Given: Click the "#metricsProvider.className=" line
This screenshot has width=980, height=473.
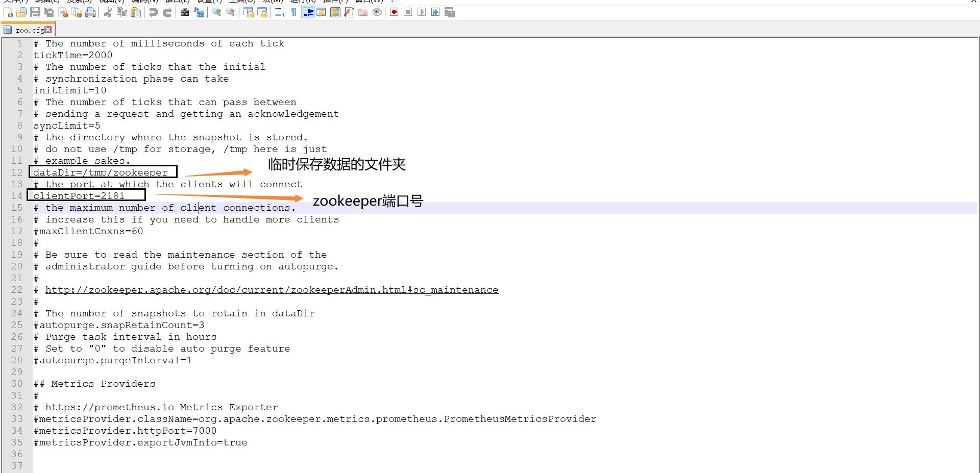Looking at the screenshot, I should [315, 419].
